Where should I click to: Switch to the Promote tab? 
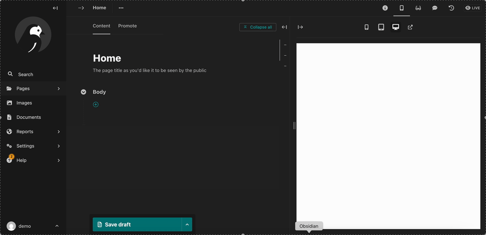coord(127,26)
